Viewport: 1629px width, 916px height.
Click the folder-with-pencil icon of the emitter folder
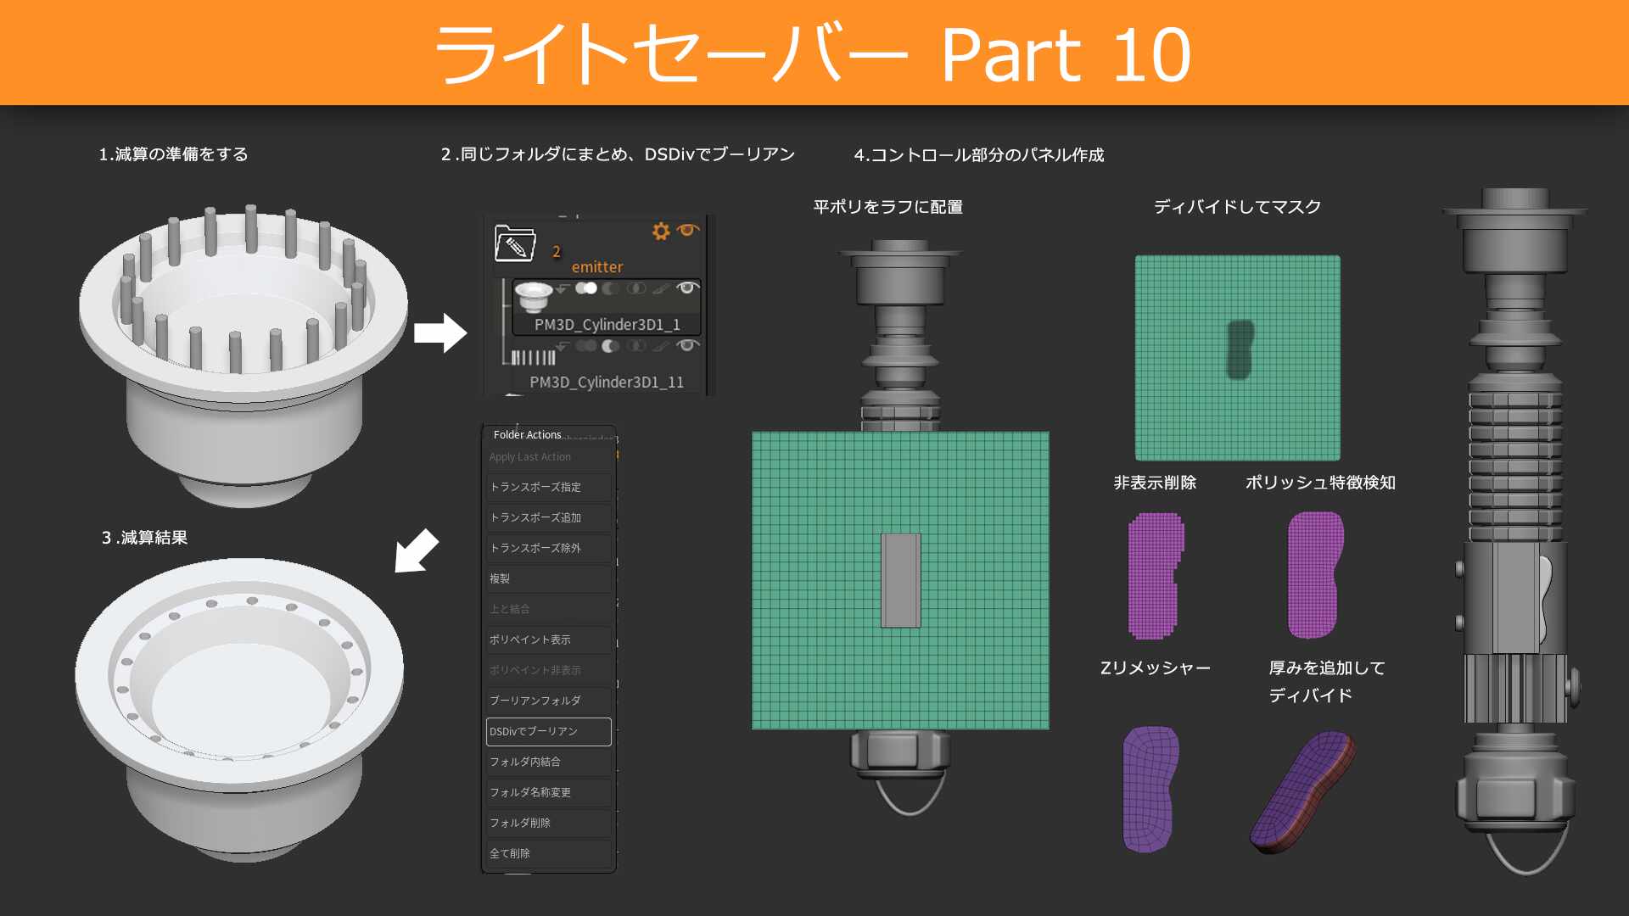point(516,243)
